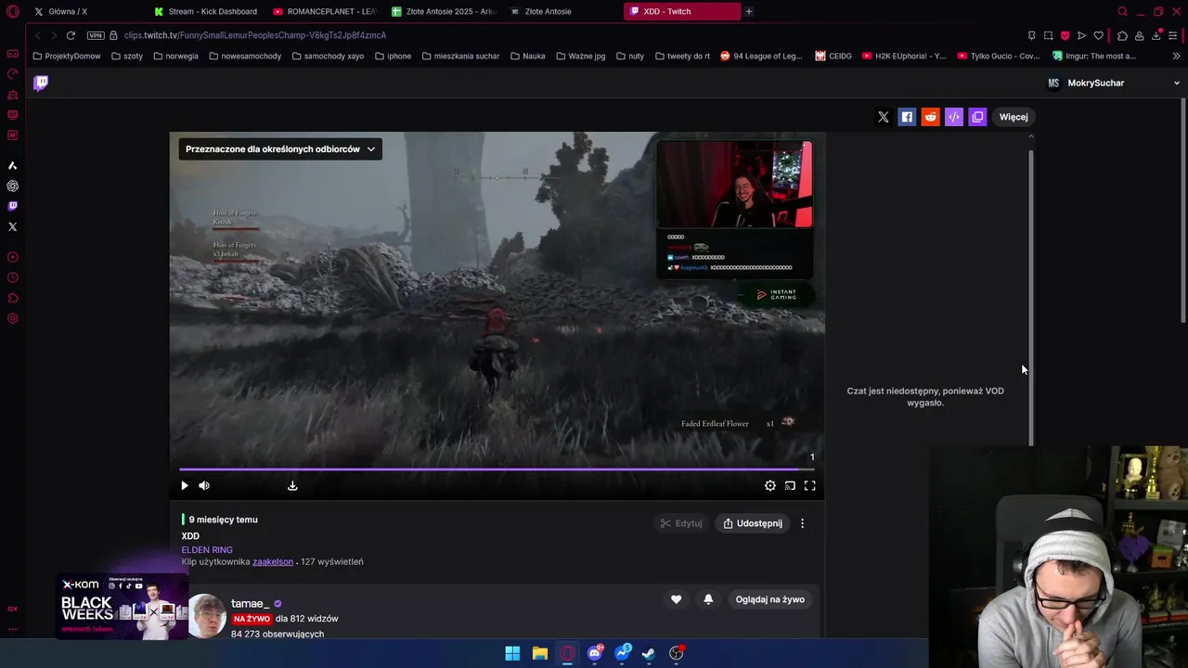1188x668 pixels.
Task: Open the three-dot menu beside Udostępnij
Action: (803, 523)
